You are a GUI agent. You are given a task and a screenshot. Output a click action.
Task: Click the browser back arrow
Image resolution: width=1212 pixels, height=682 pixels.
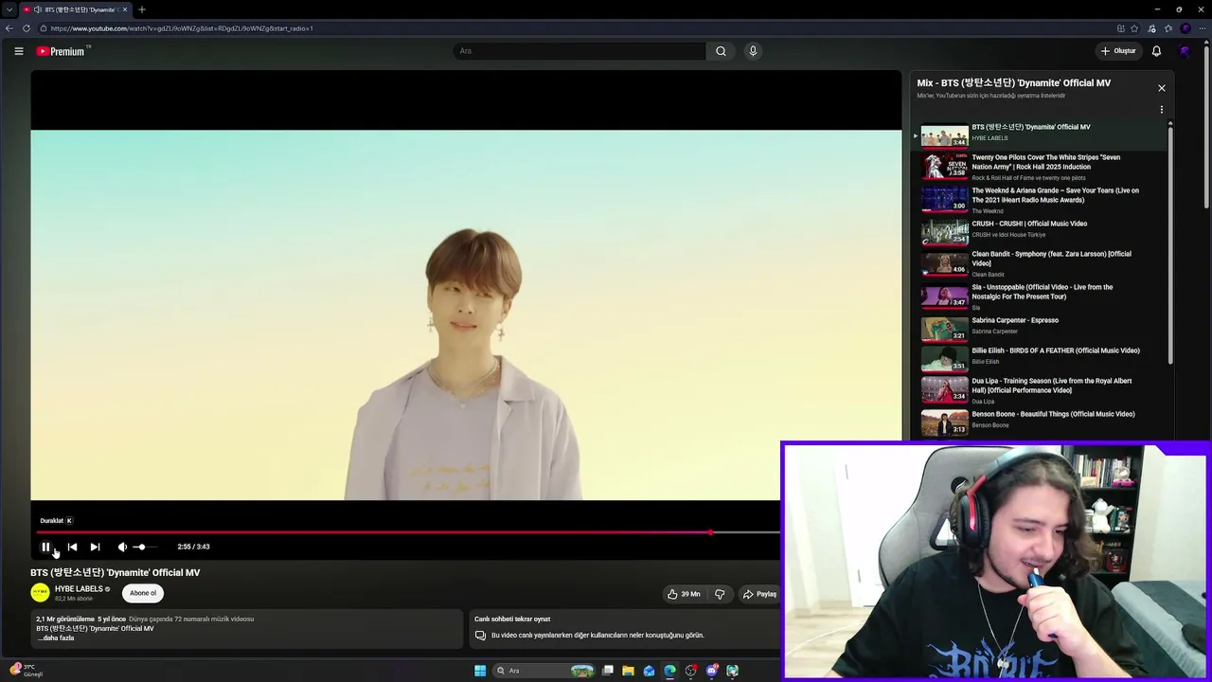9,28
